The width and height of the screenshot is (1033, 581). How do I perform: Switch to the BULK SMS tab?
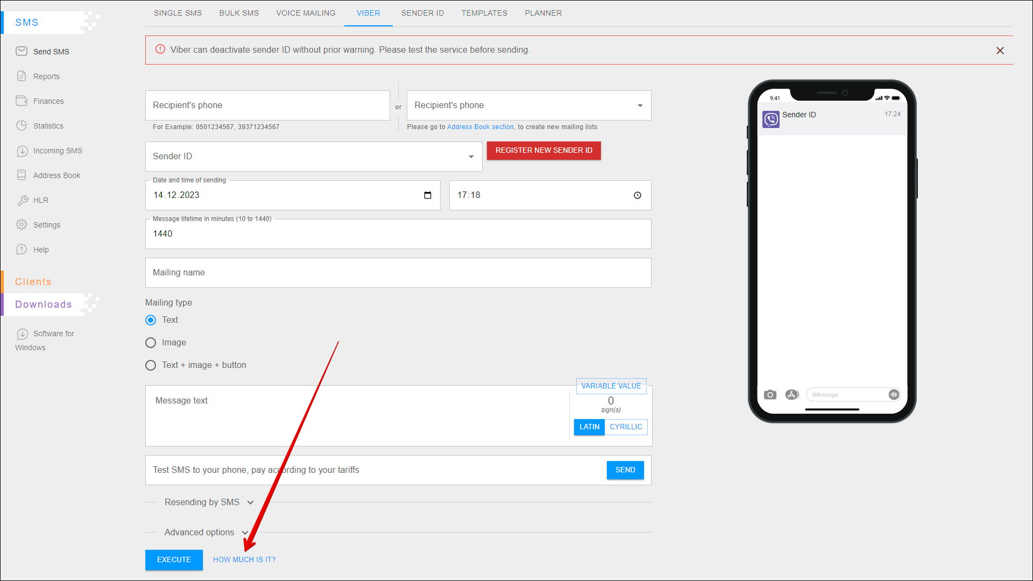(x=239, y=13)
